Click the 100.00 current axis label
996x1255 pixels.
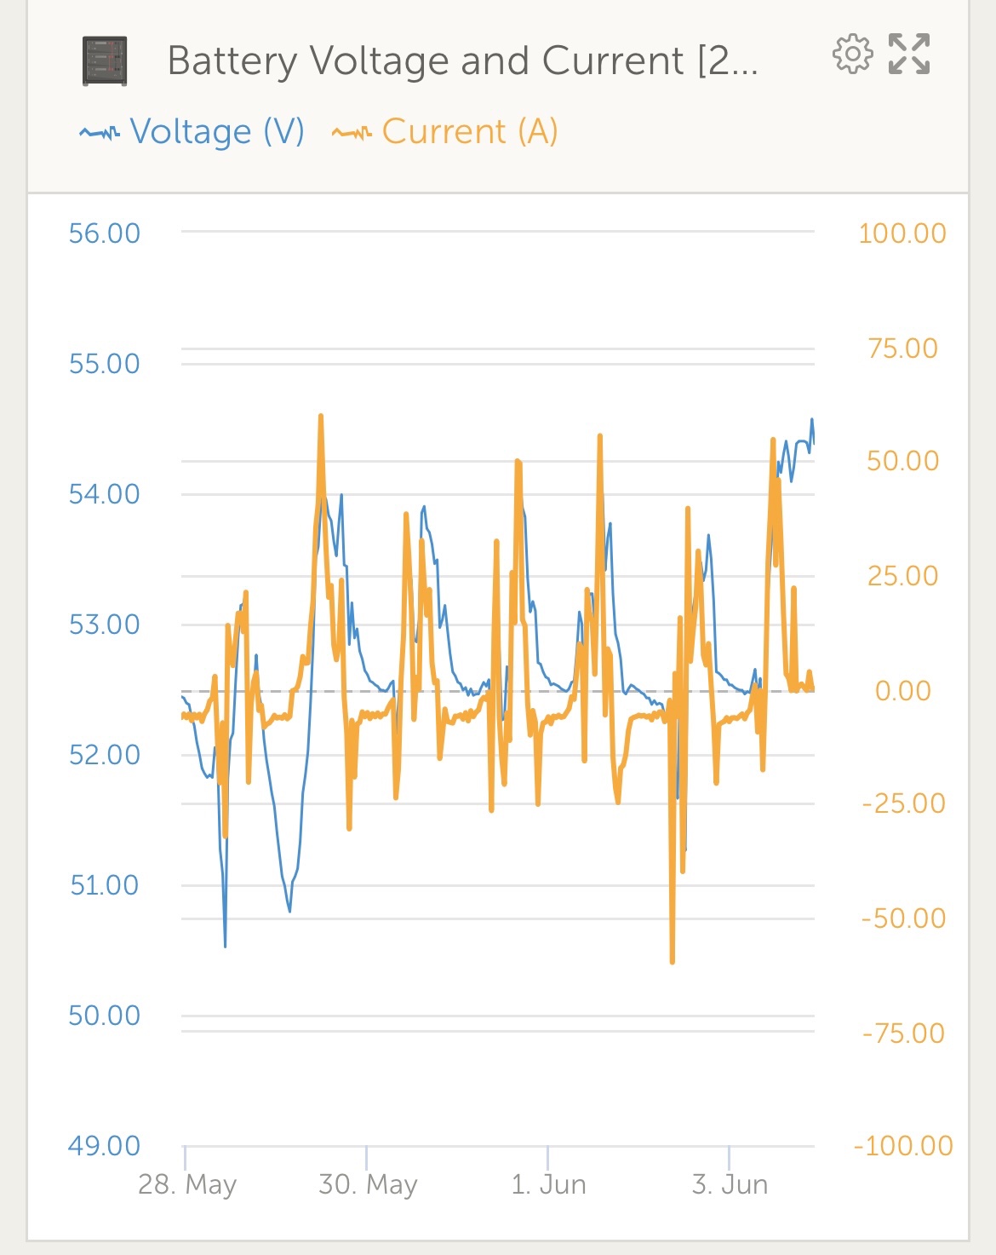(902, 233)
